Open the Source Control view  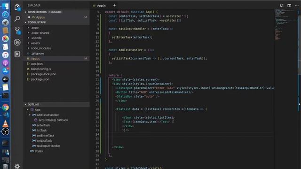tap(17, 31)
